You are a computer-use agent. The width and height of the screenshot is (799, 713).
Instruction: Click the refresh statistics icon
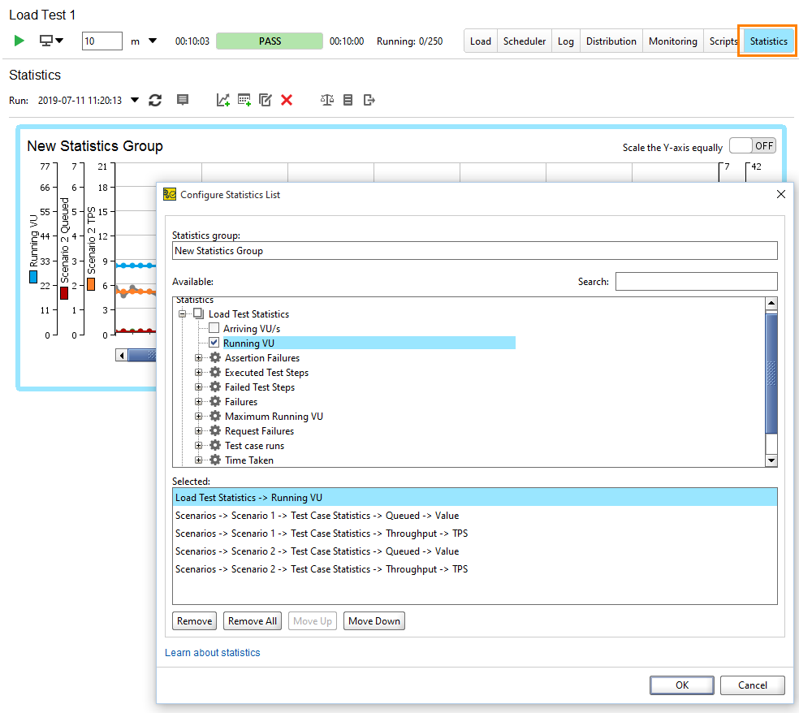pos(154,99)
